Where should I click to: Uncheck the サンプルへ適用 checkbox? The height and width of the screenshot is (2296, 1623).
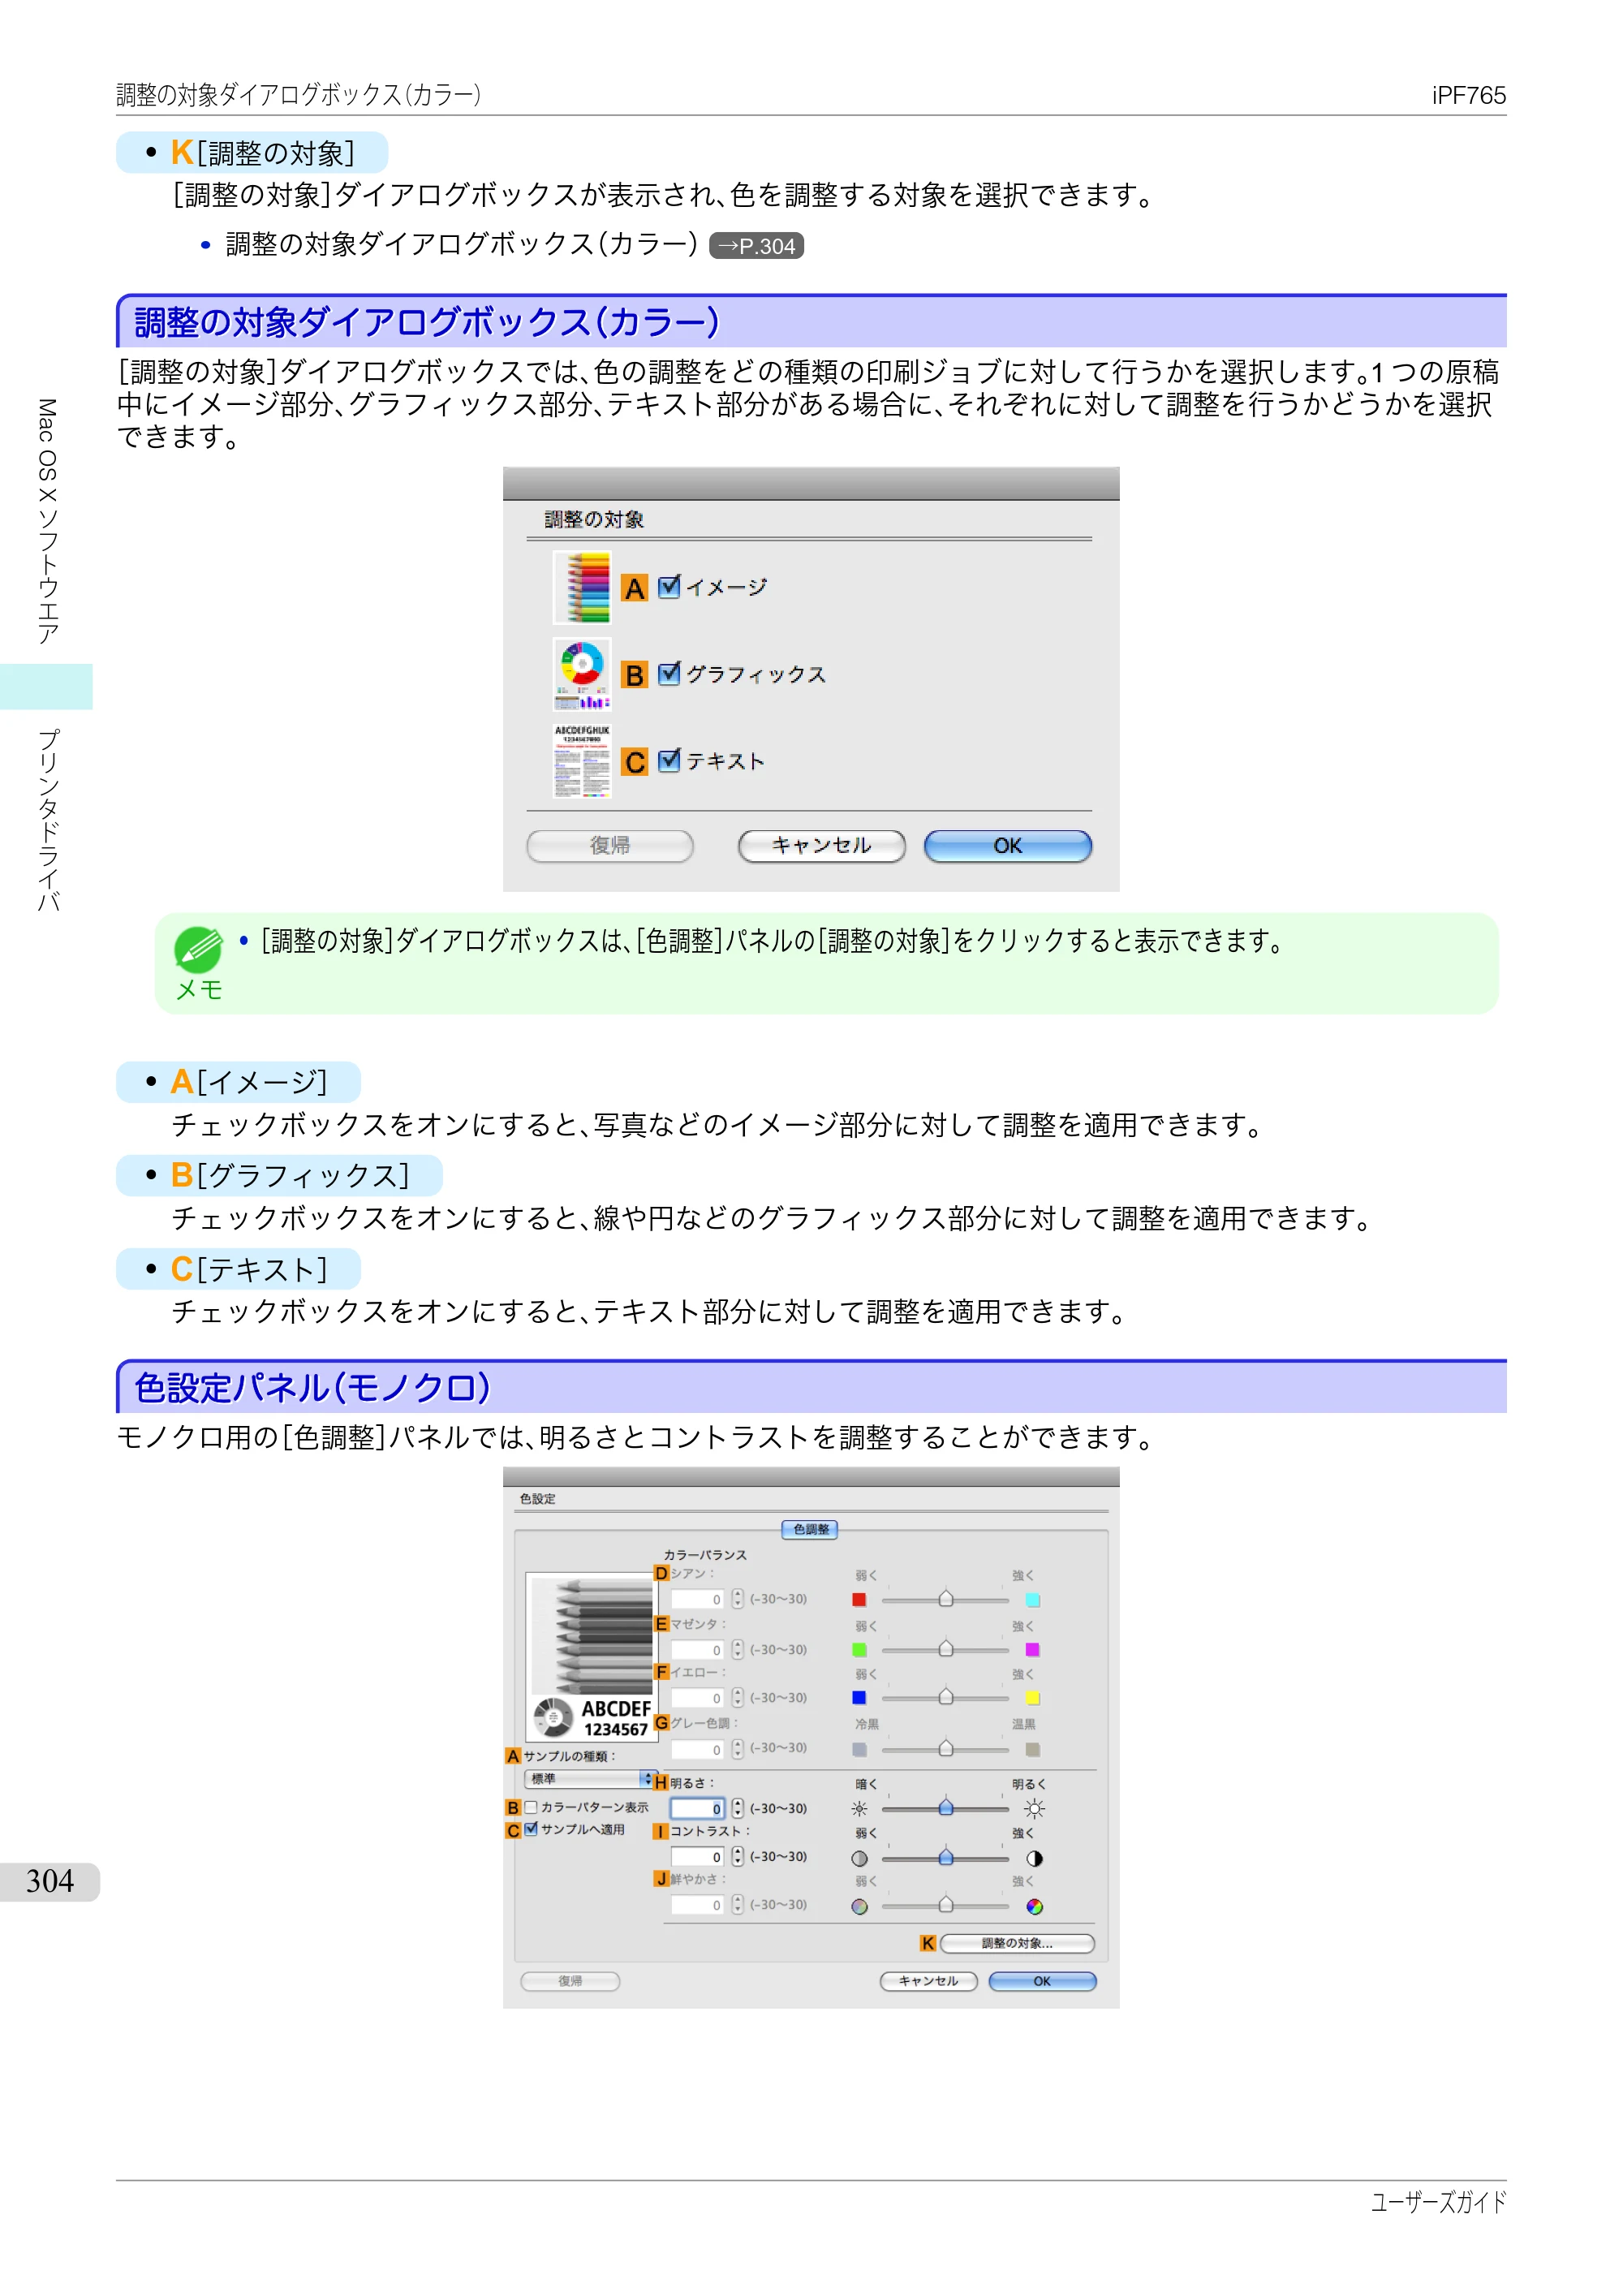coord(531,1828)
